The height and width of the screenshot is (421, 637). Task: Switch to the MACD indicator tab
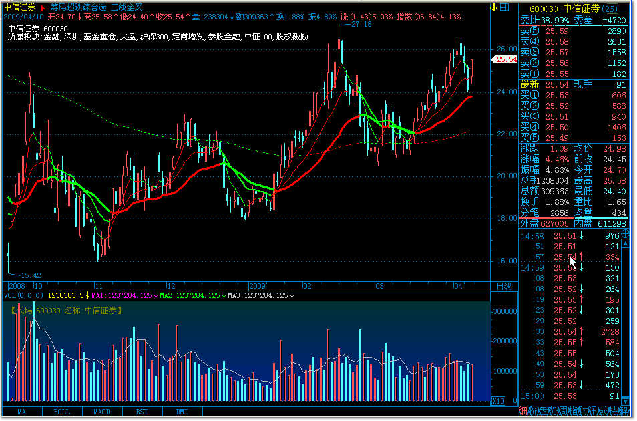[x=102, y=412]
